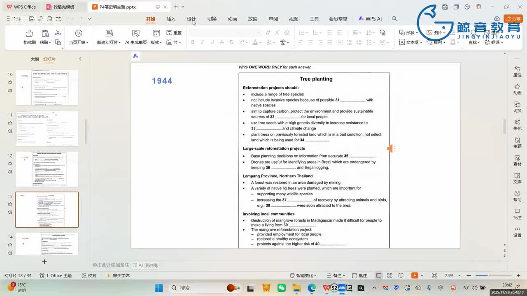The width and height of the screenshot is (527, 296).
Task: Open the Text Box (文本框) dropdown
Action: coord(410,42)
